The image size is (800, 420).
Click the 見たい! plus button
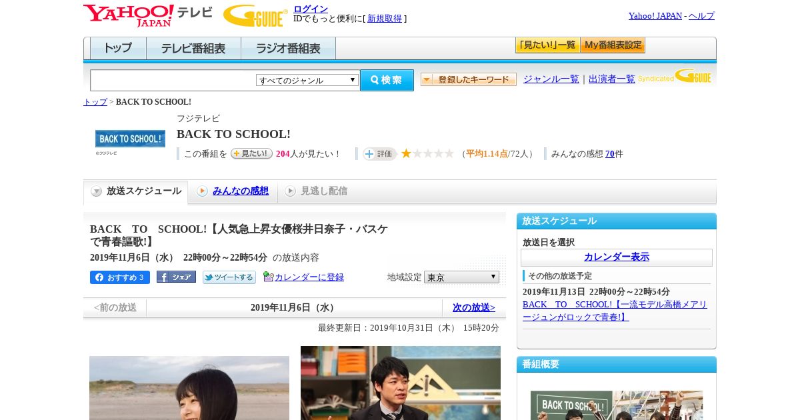251,153
